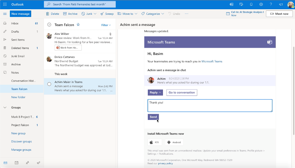The image size is (295, 168).
Task: Open the Notes folder
Action: point(22,72)
